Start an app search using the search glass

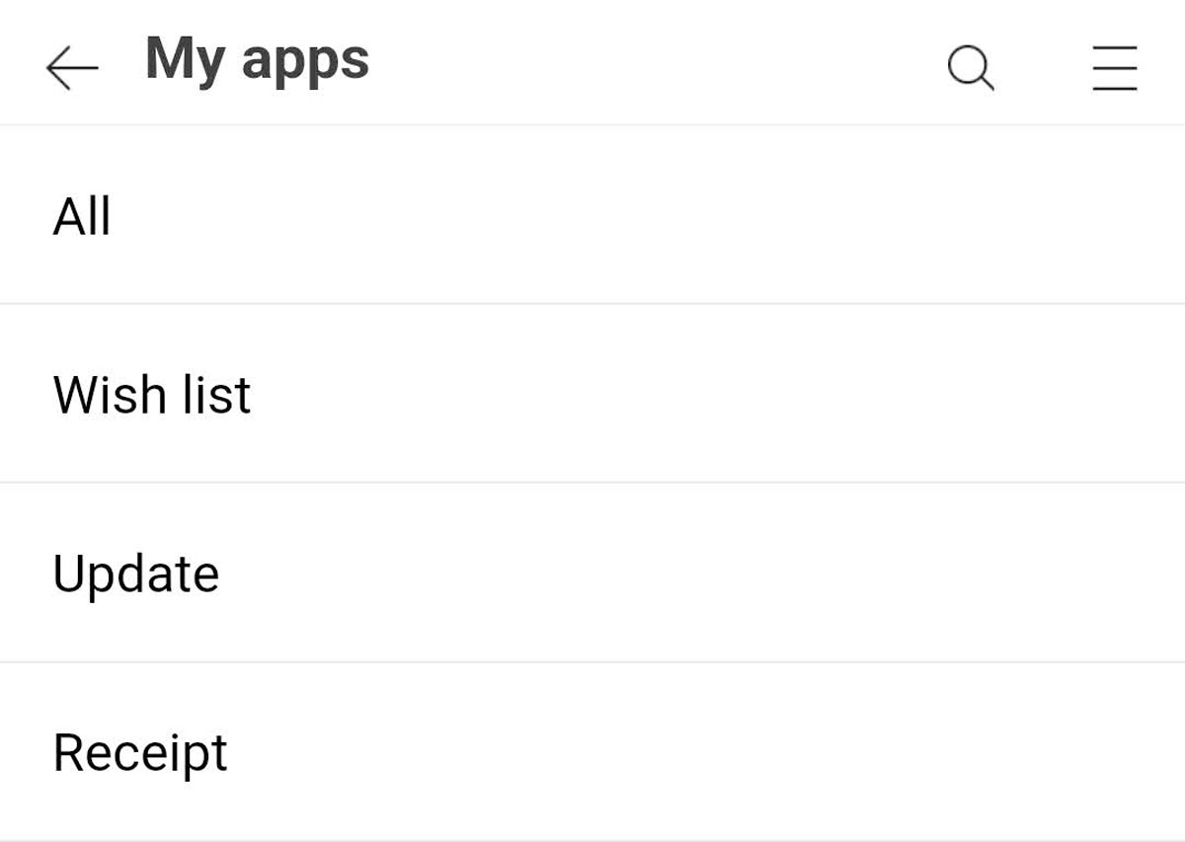[969, 68]
